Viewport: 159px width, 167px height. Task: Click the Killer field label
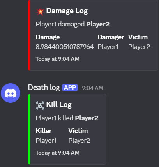coord(44,131)
